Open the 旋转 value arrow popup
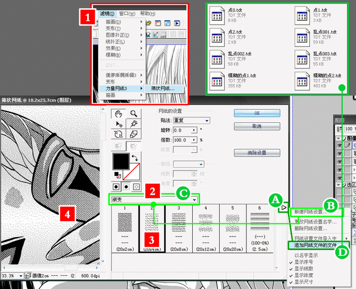 pos(194,130)
